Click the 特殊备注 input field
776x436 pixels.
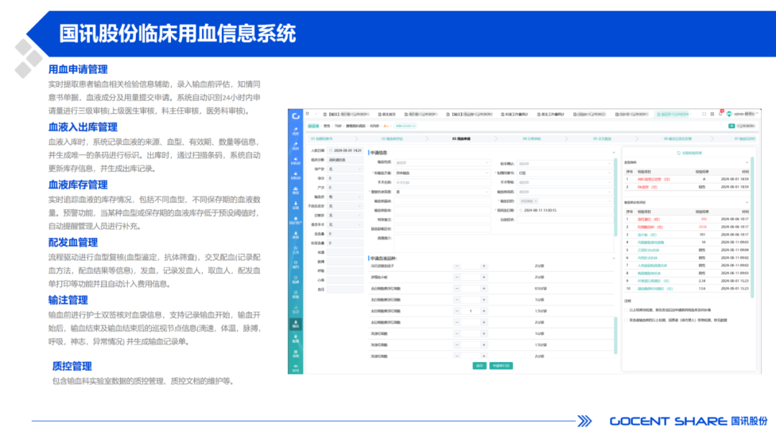(441, 219)
